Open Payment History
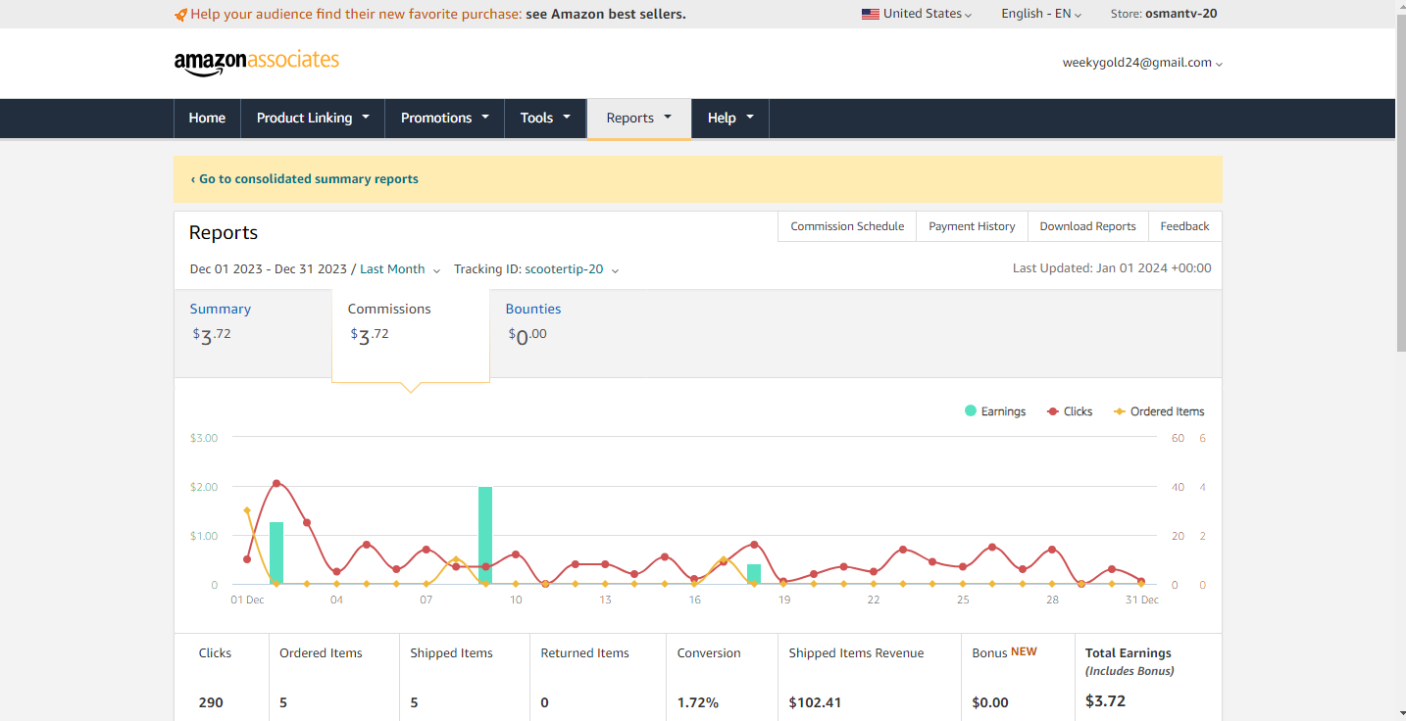 972,226
